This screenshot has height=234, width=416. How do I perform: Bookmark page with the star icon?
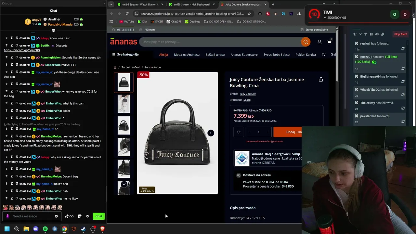click(x=249, y=14)
